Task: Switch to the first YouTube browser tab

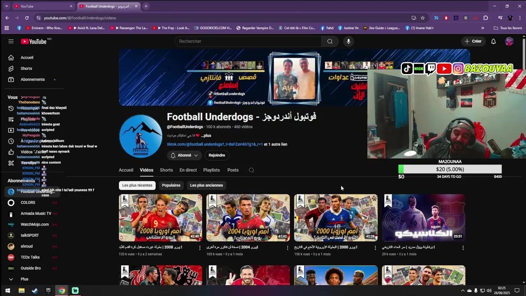Action: (x=43, y=6)
